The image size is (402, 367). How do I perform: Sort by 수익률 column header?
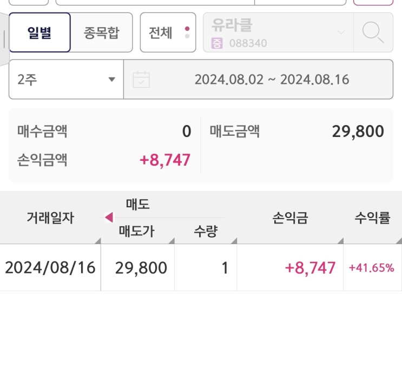[372, 218]
